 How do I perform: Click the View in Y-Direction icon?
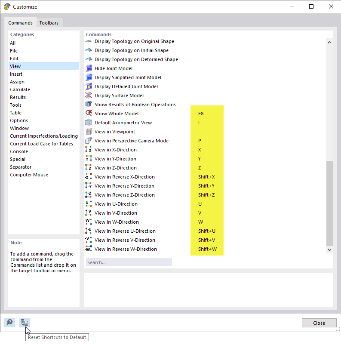[x=89, y=158]
